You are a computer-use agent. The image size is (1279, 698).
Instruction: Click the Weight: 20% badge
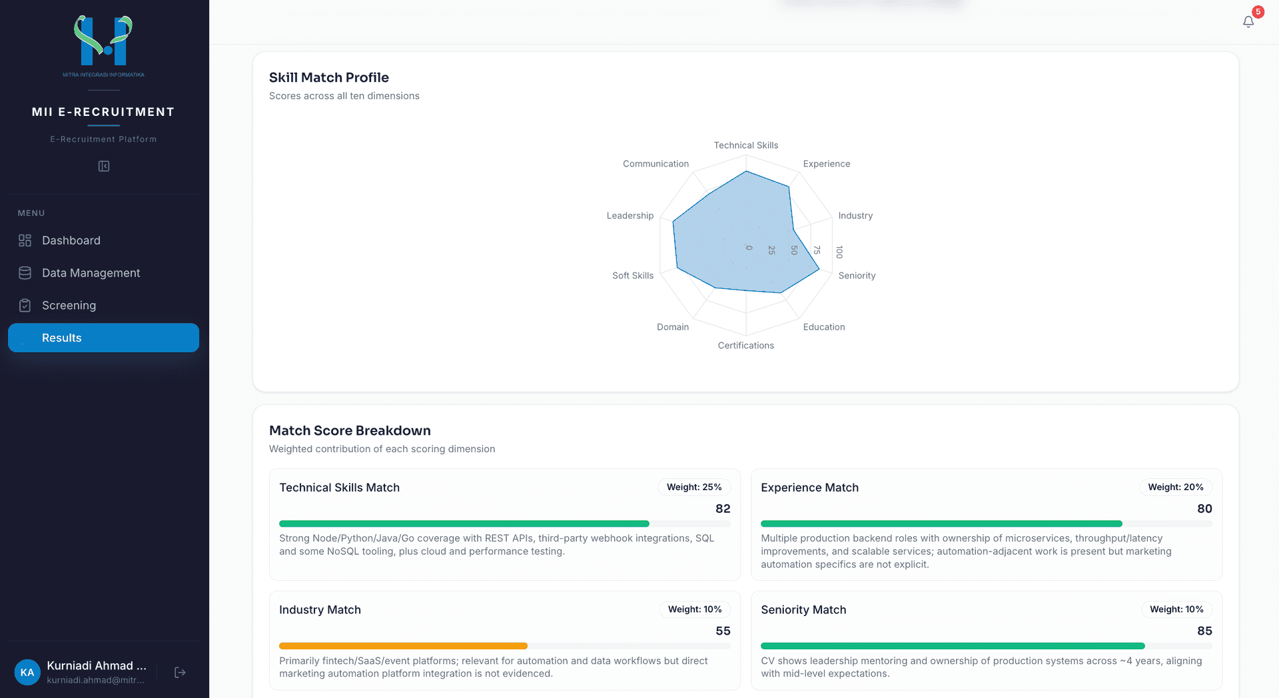(x=1176, y=487)
